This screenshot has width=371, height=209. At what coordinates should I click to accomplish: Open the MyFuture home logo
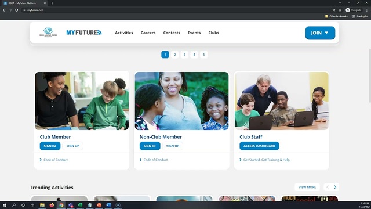click(x=84, y=33)
